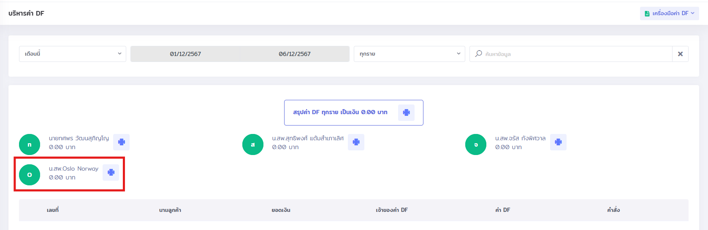Select the green ท avatar circle
708x230 pixels.
30,144
